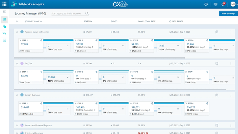The height and width of the screenshot is (134, 238).
Task: Open the help question mark icon
Action: click(206, 4)
